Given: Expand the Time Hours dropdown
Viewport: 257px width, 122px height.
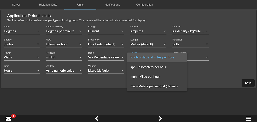Looking at the screenshot, I should [22, 71].
